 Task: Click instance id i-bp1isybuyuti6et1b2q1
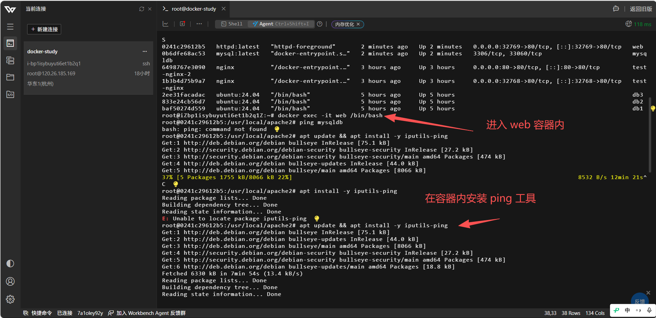click(54, 64)
